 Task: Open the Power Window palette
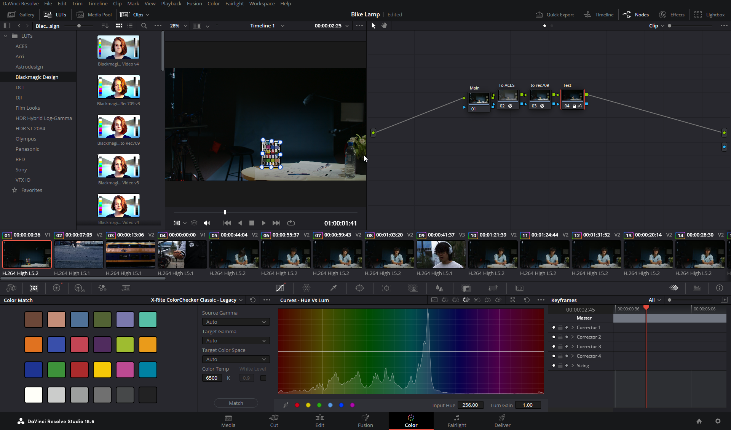pyautogui.click(x=360, y=288)
